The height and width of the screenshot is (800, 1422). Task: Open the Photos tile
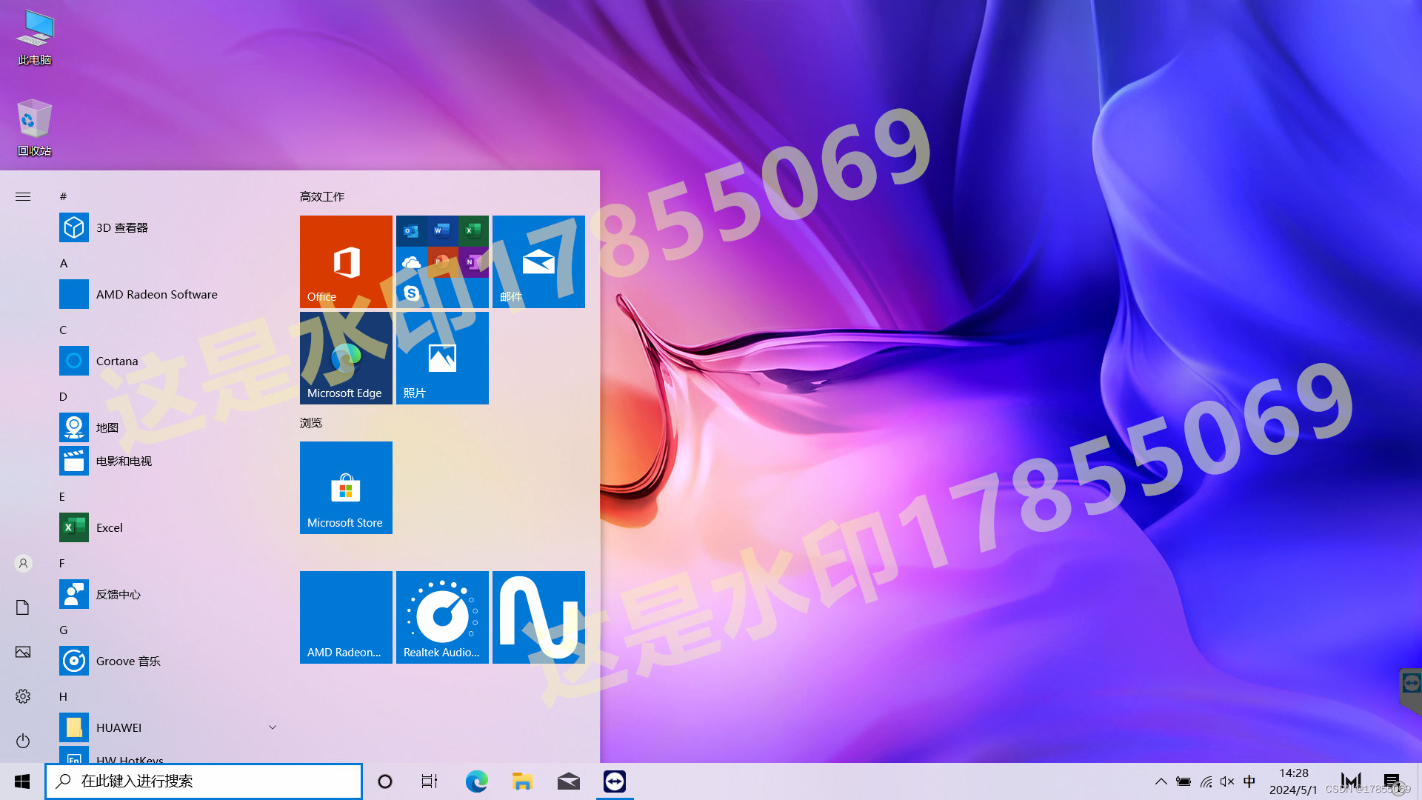[x=442, y=358]
